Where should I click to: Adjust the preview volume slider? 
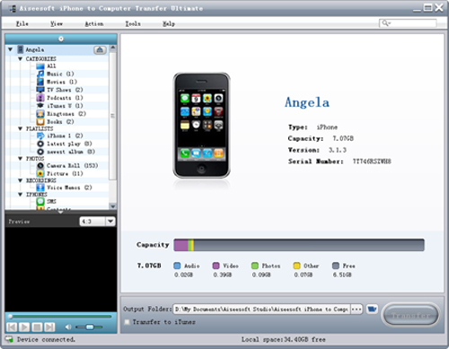(89, 327)
